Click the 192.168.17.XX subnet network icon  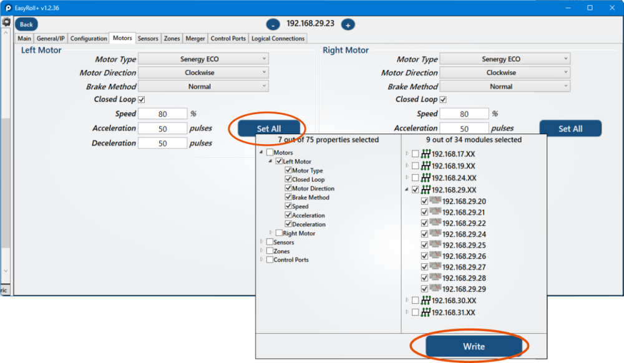(426, 153)
